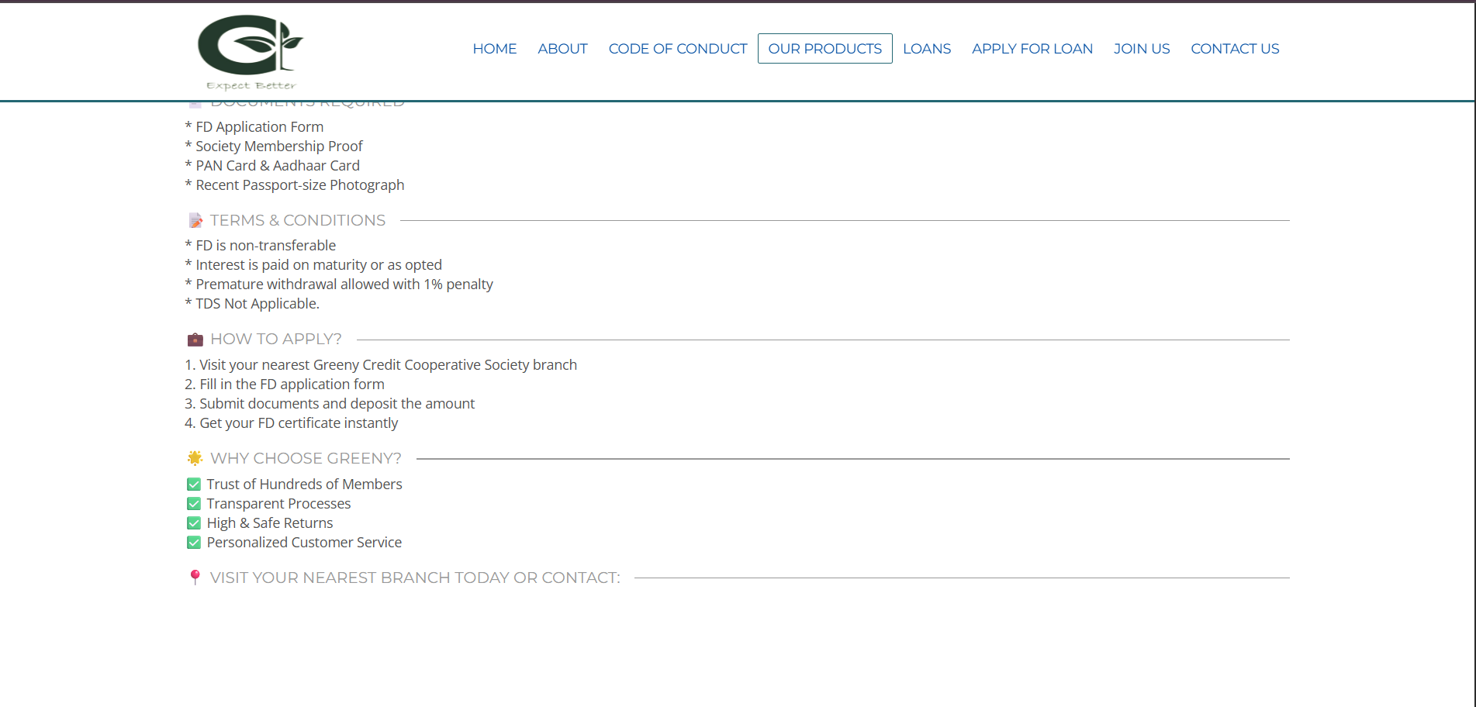Click green checkmark beside High & Safe Returns

194,523
